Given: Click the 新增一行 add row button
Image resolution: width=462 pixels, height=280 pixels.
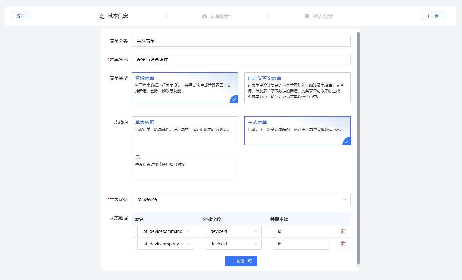Looking at the screenshot, I should (241, 261).
